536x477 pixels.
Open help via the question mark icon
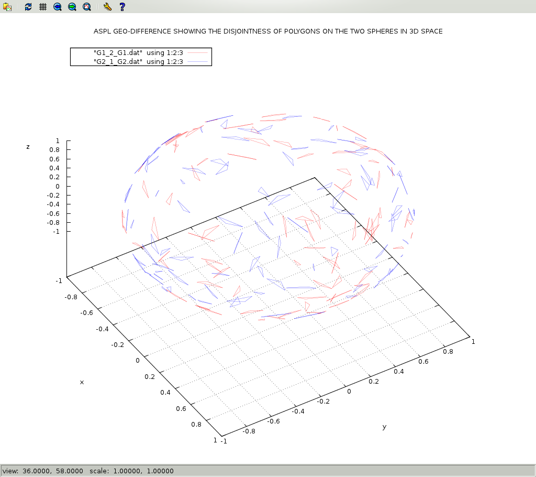point(122,7)
